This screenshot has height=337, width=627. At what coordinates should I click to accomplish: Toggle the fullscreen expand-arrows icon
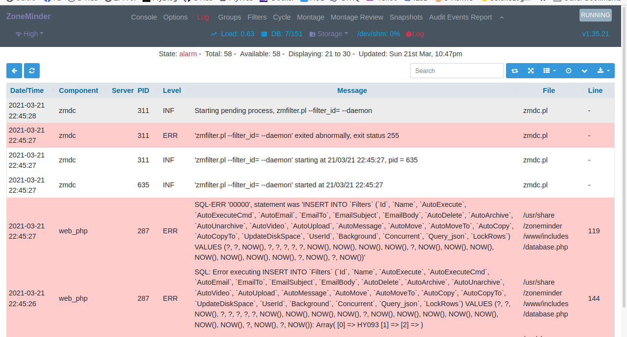tap(531, 70)
